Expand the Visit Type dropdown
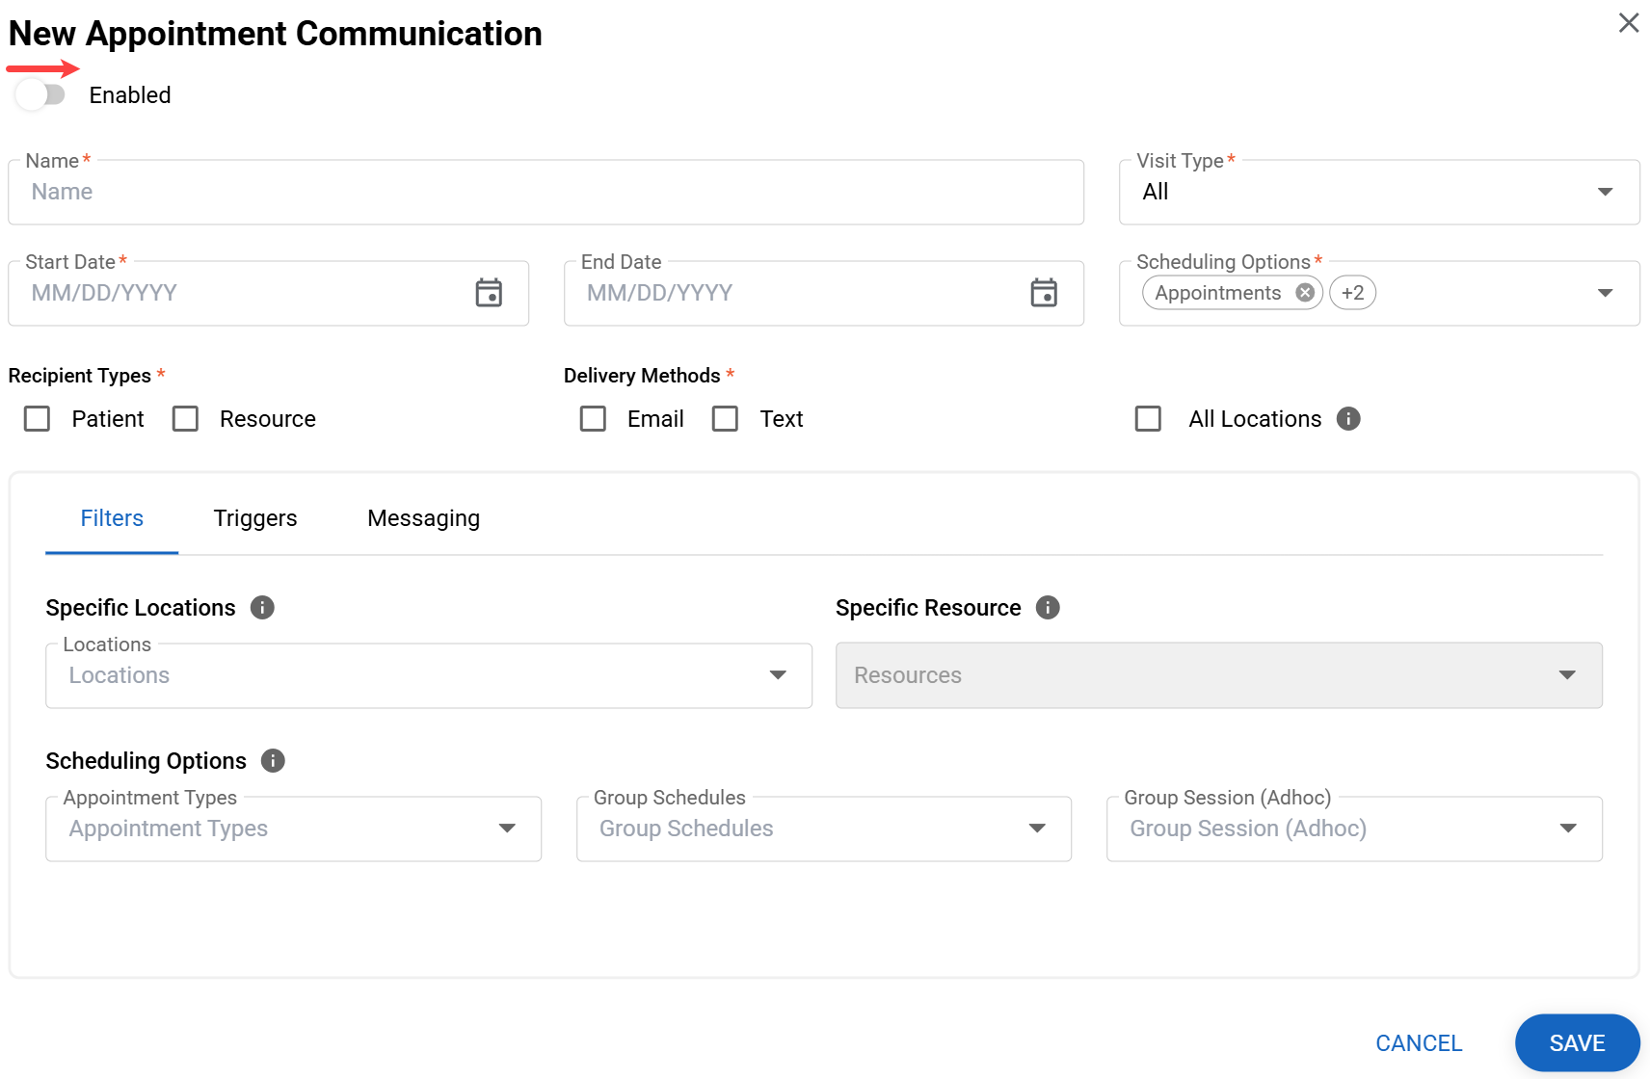Screen dimensions: 1650x1079 [1378, 193]
